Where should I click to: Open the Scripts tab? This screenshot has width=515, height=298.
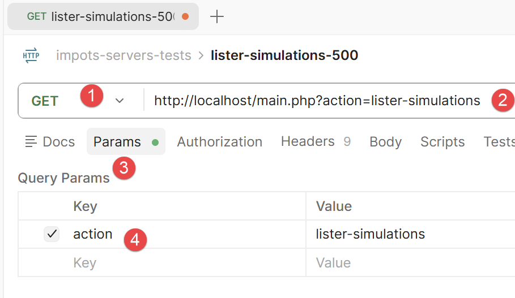tap(442, 141)
